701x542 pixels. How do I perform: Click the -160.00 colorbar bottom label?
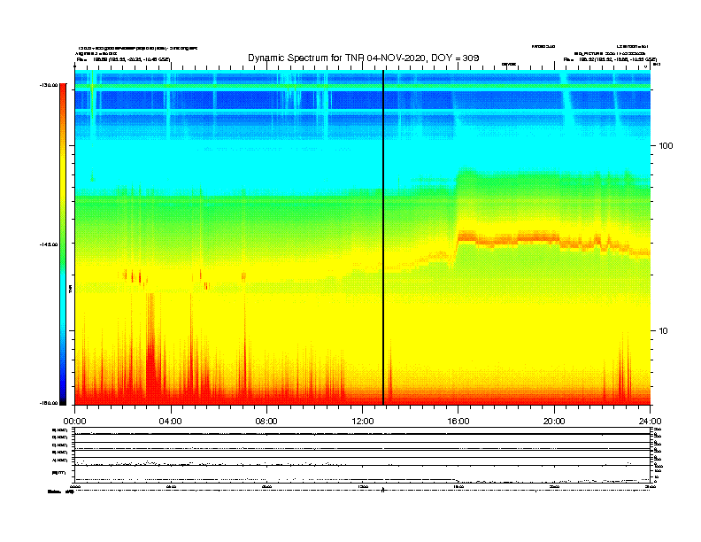(49, 403)
